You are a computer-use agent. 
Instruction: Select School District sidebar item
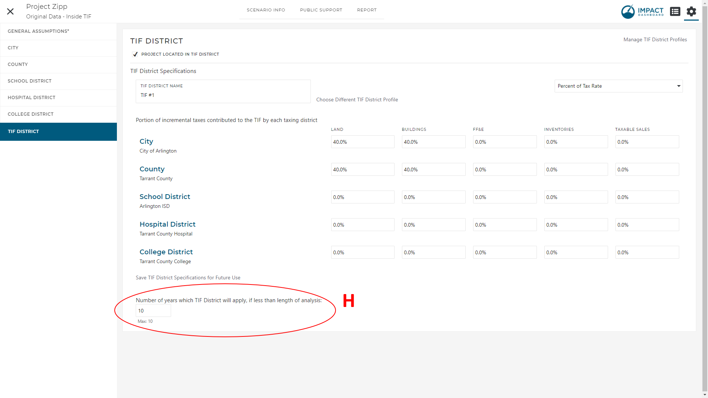click(29, 81)
